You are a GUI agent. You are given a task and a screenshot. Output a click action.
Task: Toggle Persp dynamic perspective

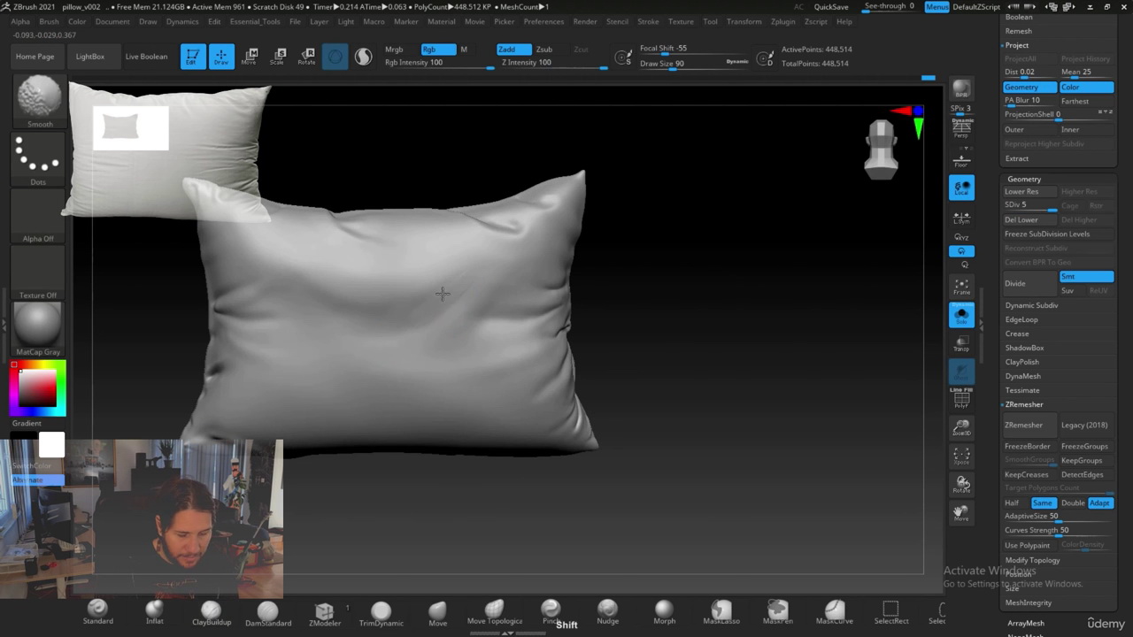961,129
